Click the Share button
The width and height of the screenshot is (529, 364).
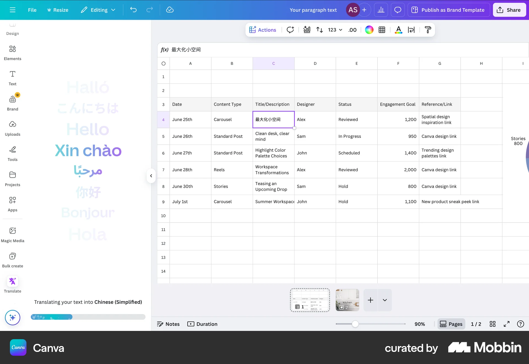[509, 10]
